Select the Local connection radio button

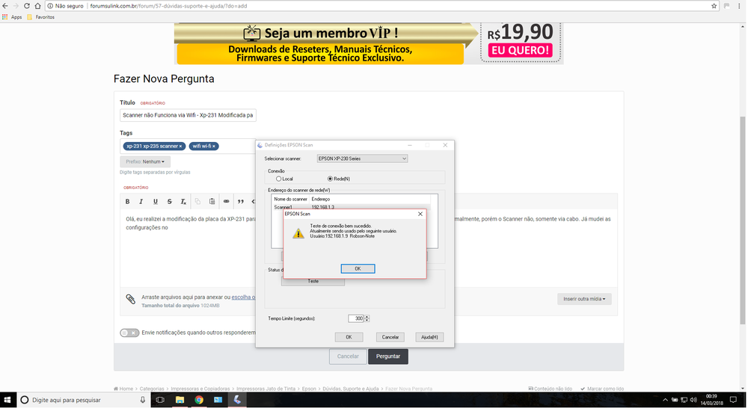[x=278, y=179]
